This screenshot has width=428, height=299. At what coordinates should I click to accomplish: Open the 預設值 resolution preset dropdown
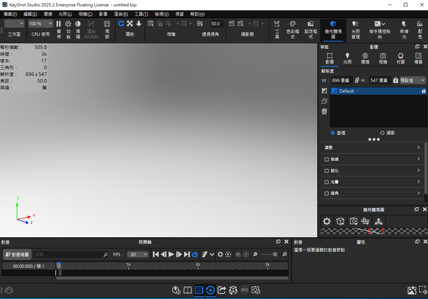tap(412, 81)
